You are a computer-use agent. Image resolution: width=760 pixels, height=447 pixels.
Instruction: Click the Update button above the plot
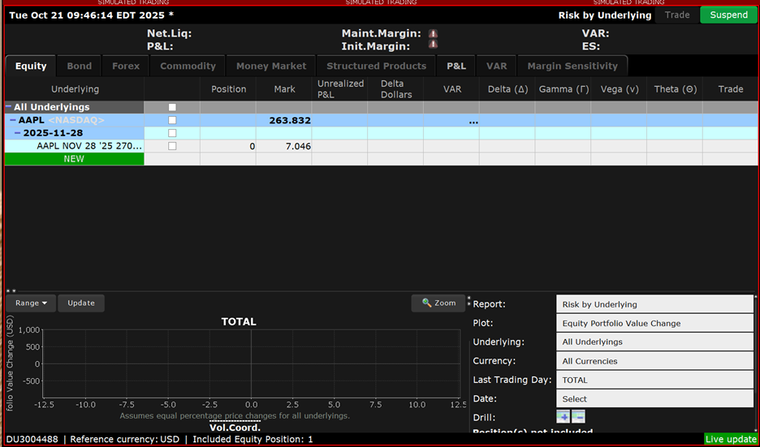click(81, 303)
